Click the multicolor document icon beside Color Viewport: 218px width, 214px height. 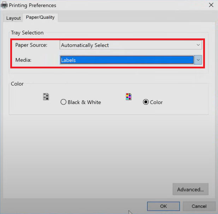click(129, 97)
